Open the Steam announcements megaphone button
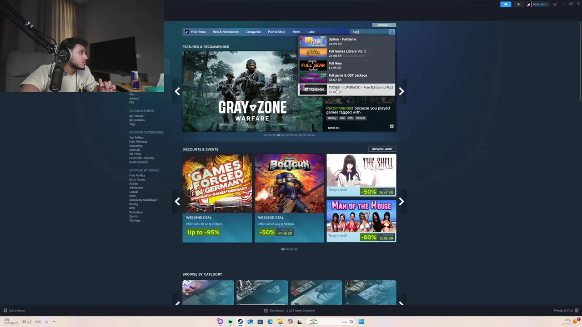 click(506, 4)
